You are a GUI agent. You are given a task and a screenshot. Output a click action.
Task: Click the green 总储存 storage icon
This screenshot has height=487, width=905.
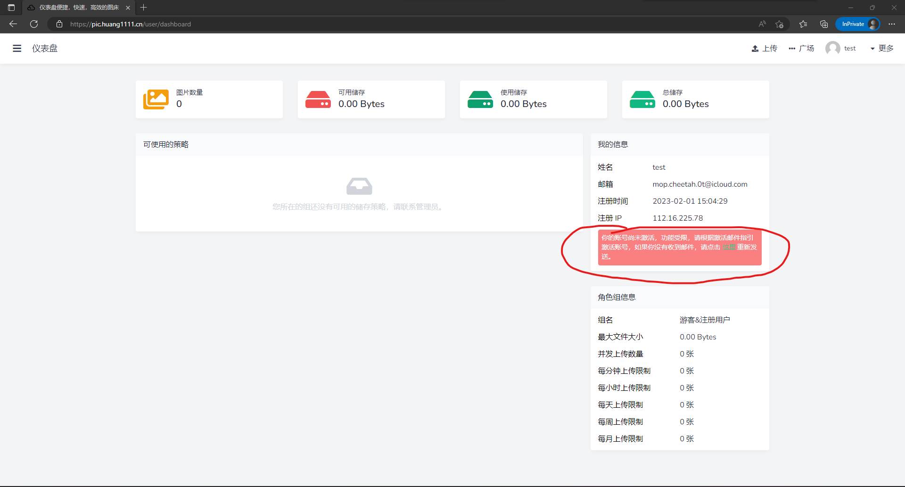tap(642, 99)
